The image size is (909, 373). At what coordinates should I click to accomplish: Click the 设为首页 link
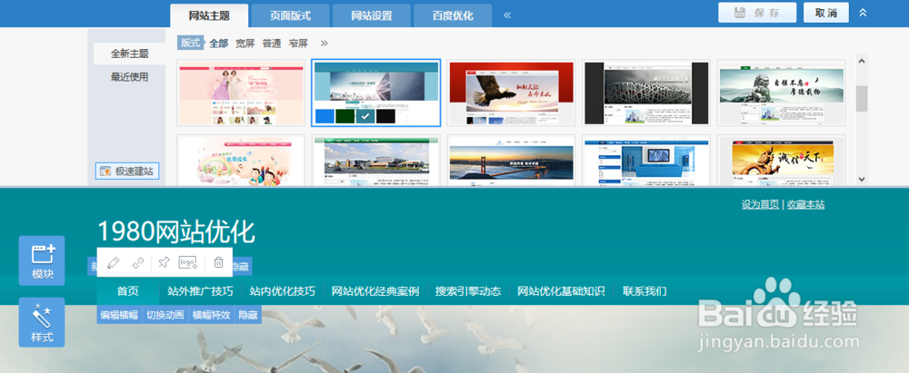click(x=760, y=204)
